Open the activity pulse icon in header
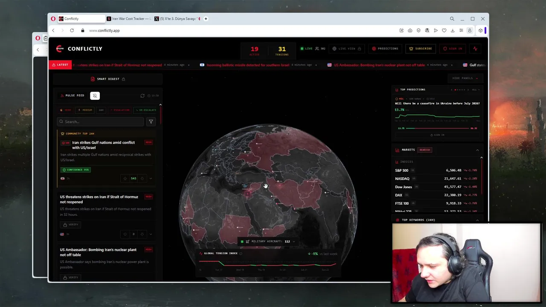This screenshot has width=546, height=307. (475, 49)
